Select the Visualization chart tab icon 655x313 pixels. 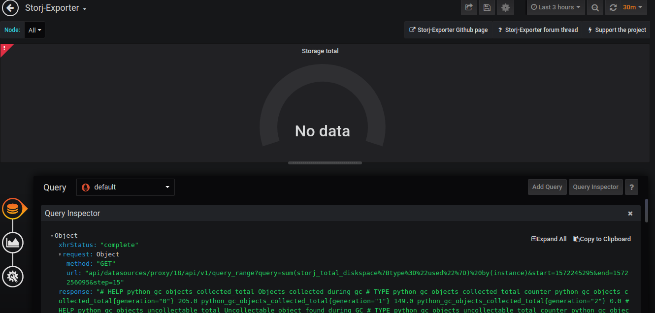[13, 242]
